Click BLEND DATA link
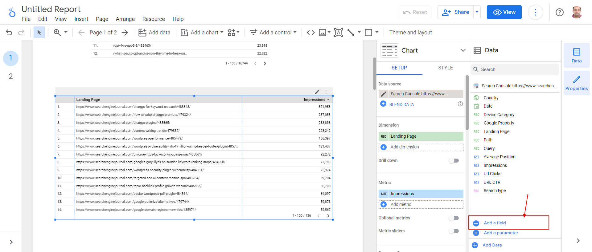The image size is (592, 252). (x=401, y=104)
